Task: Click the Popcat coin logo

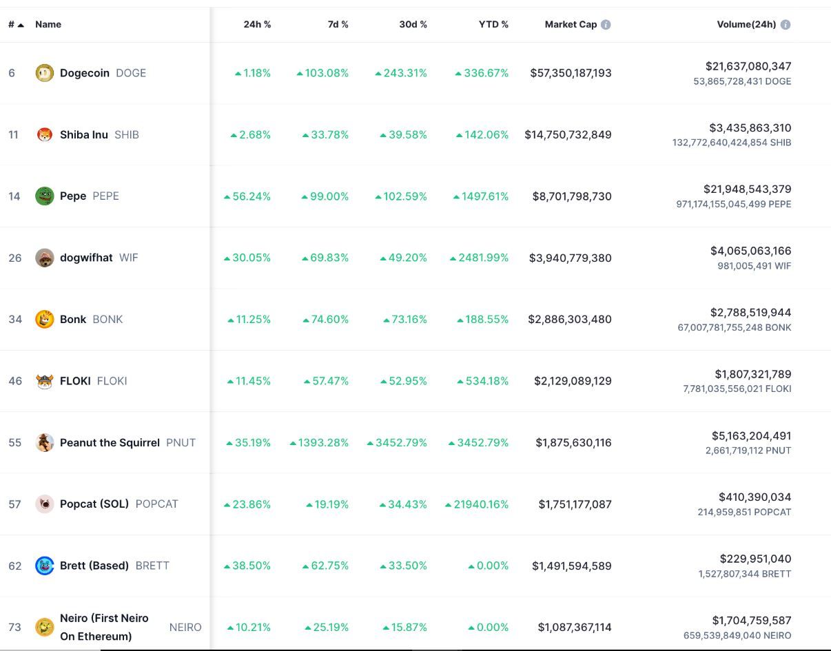Action: tap(45, 504)
